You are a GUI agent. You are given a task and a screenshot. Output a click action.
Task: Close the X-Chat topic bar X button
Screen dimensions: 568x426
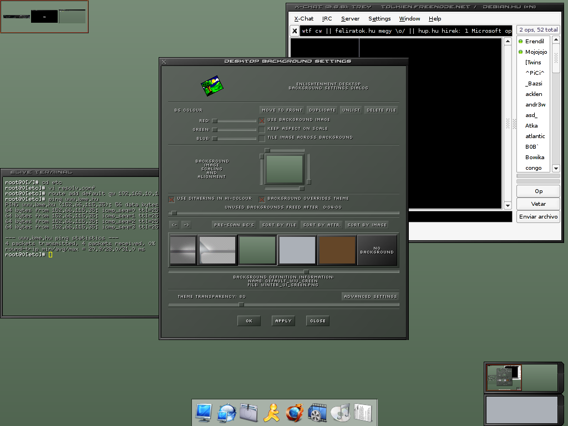point(295,31)
